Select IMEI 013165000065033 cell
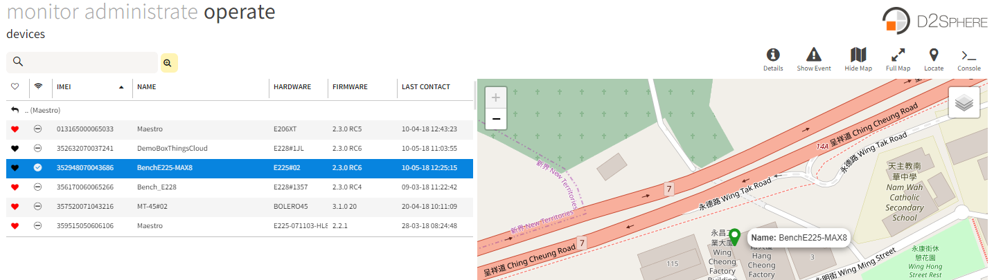 pyautogui.click(x=85, y=129)
